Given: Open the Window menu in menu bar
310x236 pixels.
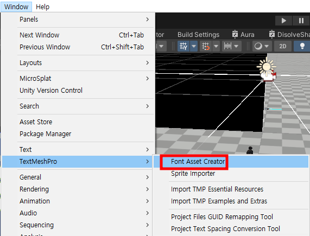Looking at the screenshot, I should [16, 7].
